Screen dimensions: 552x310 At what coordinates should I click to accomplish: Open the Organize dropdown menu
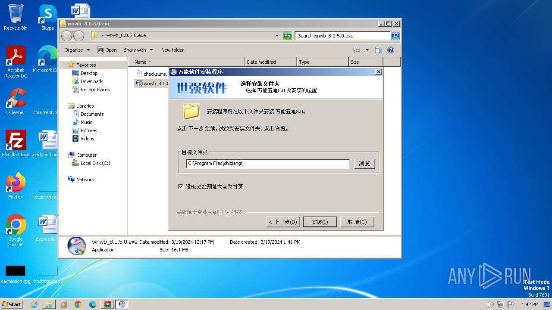(x=77, y=50)
